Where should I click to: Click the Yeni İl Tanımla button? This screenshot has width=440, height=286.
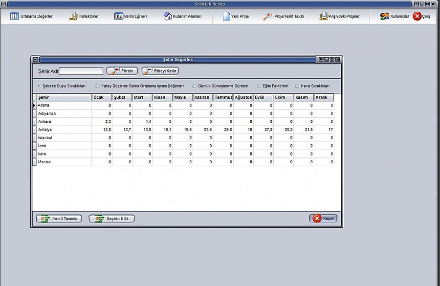click(x=59, y=219)
